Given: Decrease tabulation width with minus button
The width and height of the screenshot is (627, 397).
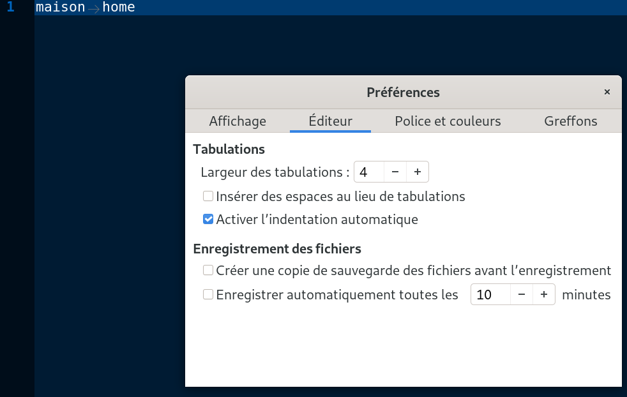Looking at the screenshot, I should point(395,171).
